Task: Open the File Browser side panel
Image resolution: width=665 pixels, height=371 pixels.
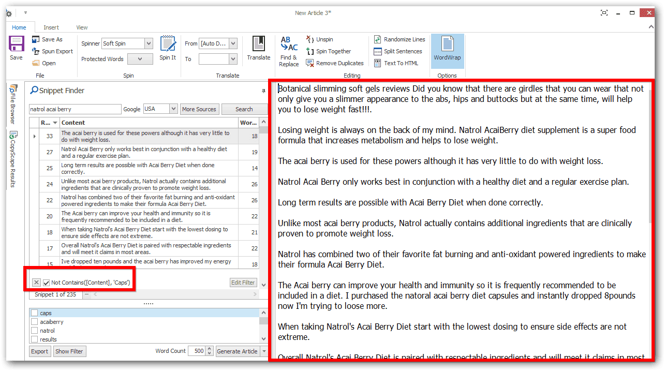Action: pos(13,105)
